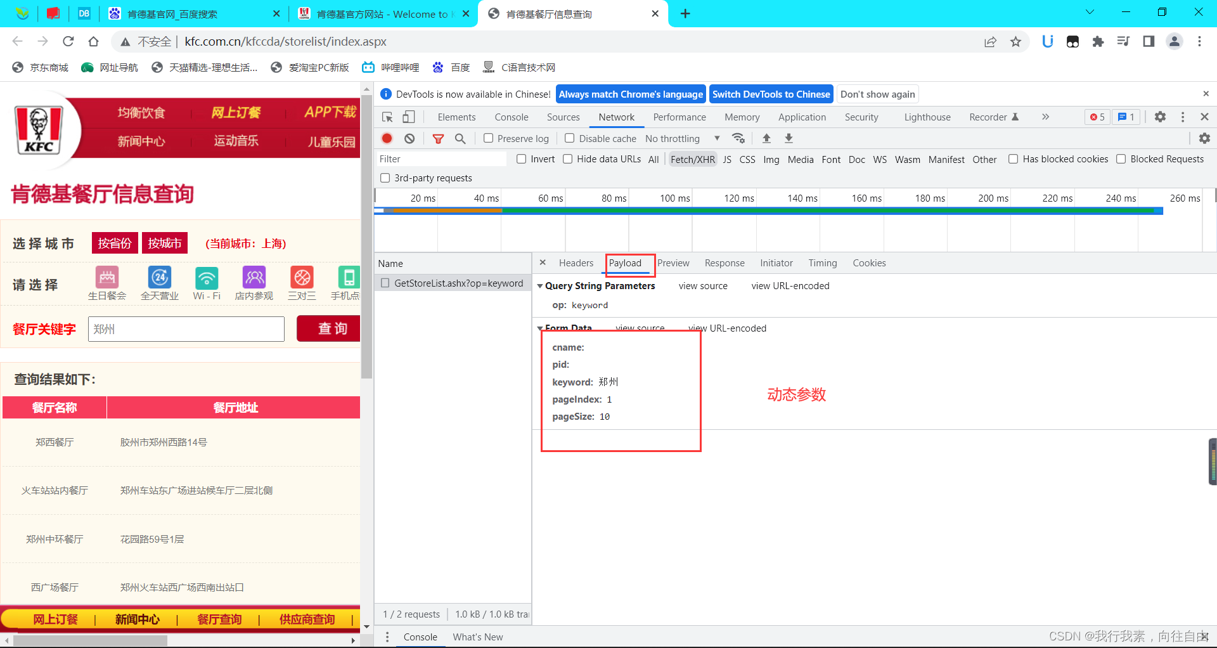
Task: Show more DevTools tabs chevron
Action: [x=1045, y=117]
